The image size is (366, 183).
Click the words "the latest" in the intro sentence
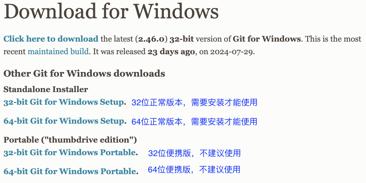coord(116,39)
